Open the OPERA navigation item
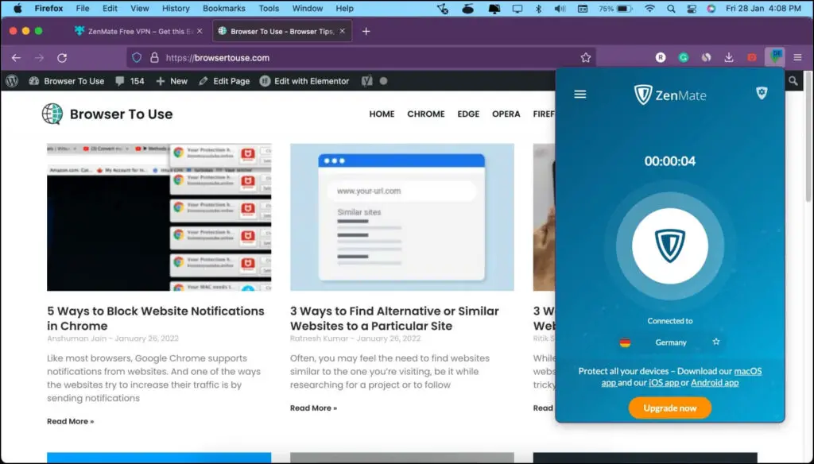Image resolution: width=814 pixels, height=464 pixels. [x=506, y=114]
